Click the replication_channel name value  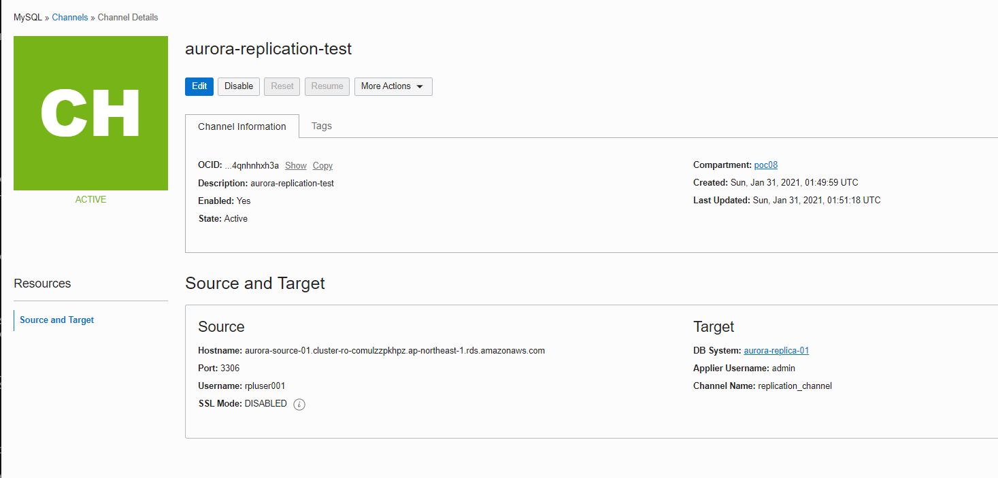pyautogui.click(x=795, y=386)
